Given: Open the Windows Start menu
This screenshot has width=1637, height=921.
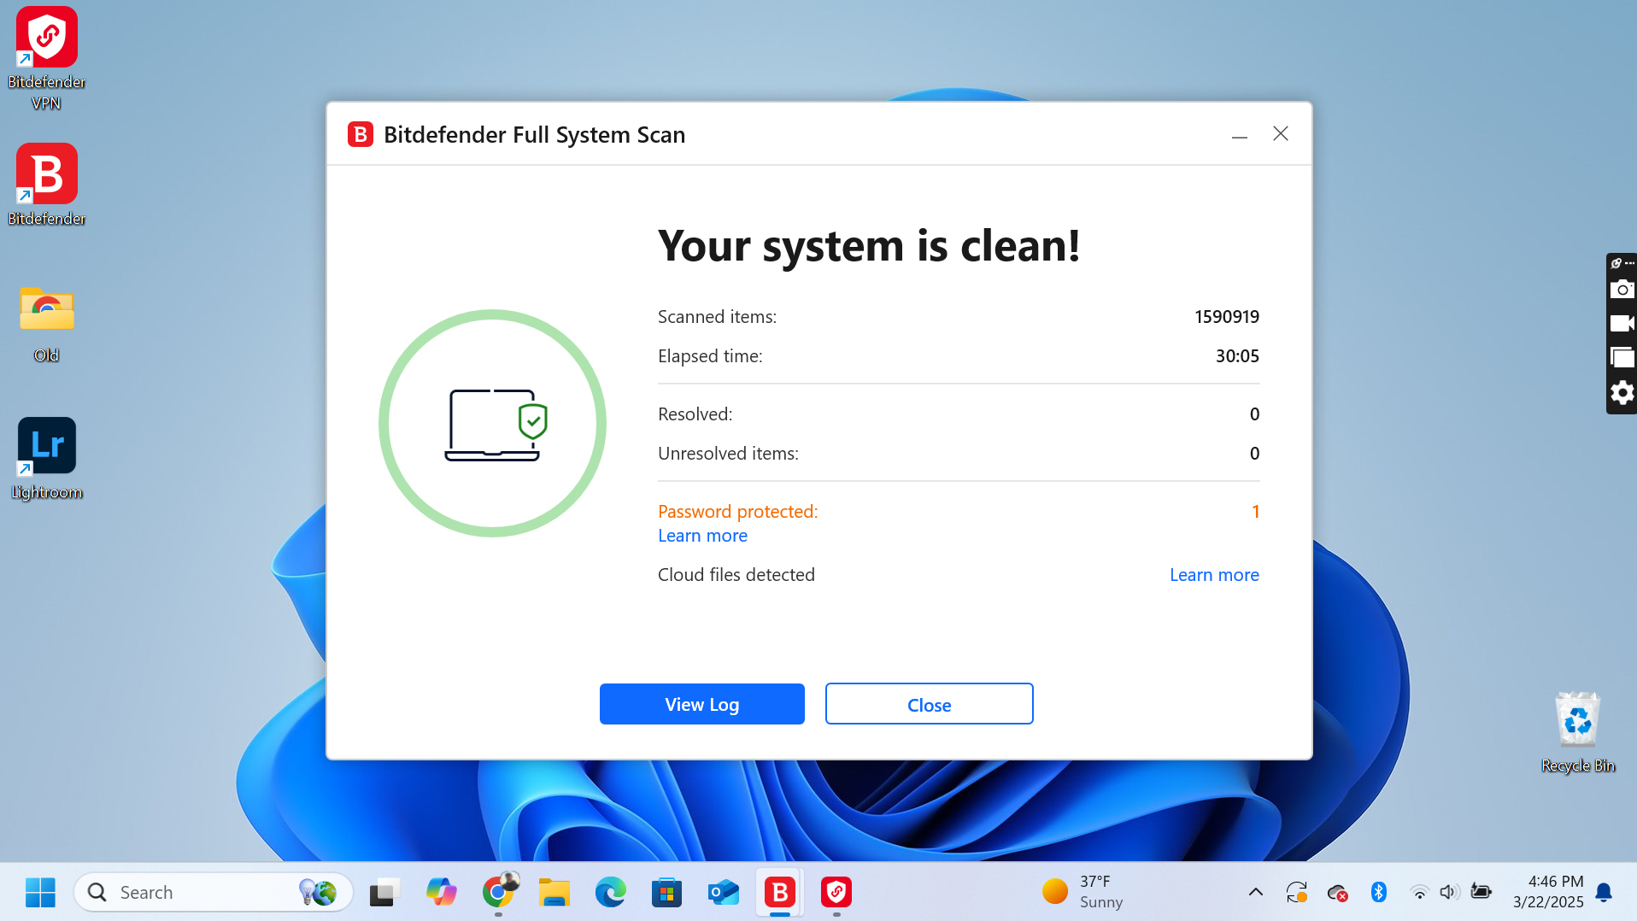Looking at the screenshot, I should point(40,892).
